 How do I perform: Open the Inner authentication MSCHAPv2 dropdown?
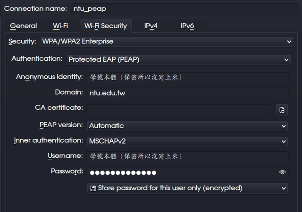(x=284, y=141)
